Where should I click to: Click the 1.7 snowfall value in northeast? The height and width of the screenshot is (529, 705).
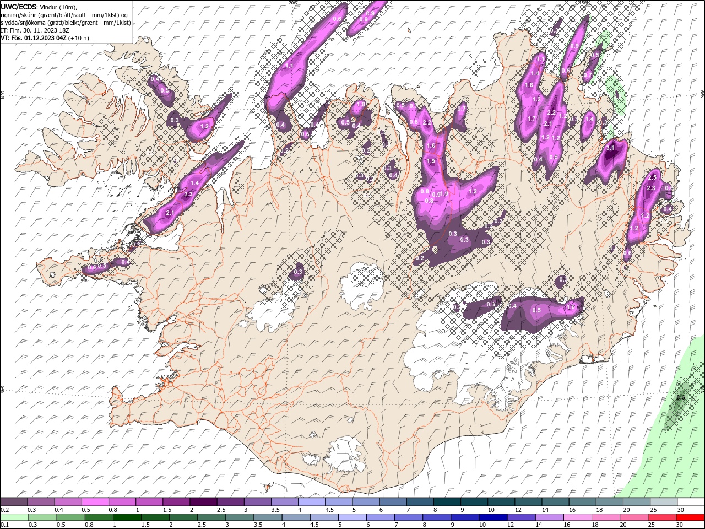click(x=532, y=118)
